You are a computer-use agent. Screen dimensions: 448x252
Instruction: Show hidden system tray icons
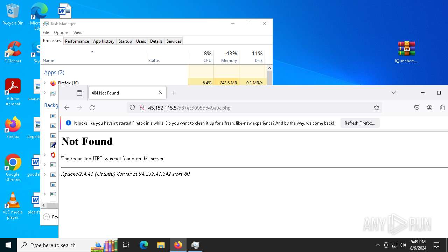pyautogui.click(x=377, y=245)
